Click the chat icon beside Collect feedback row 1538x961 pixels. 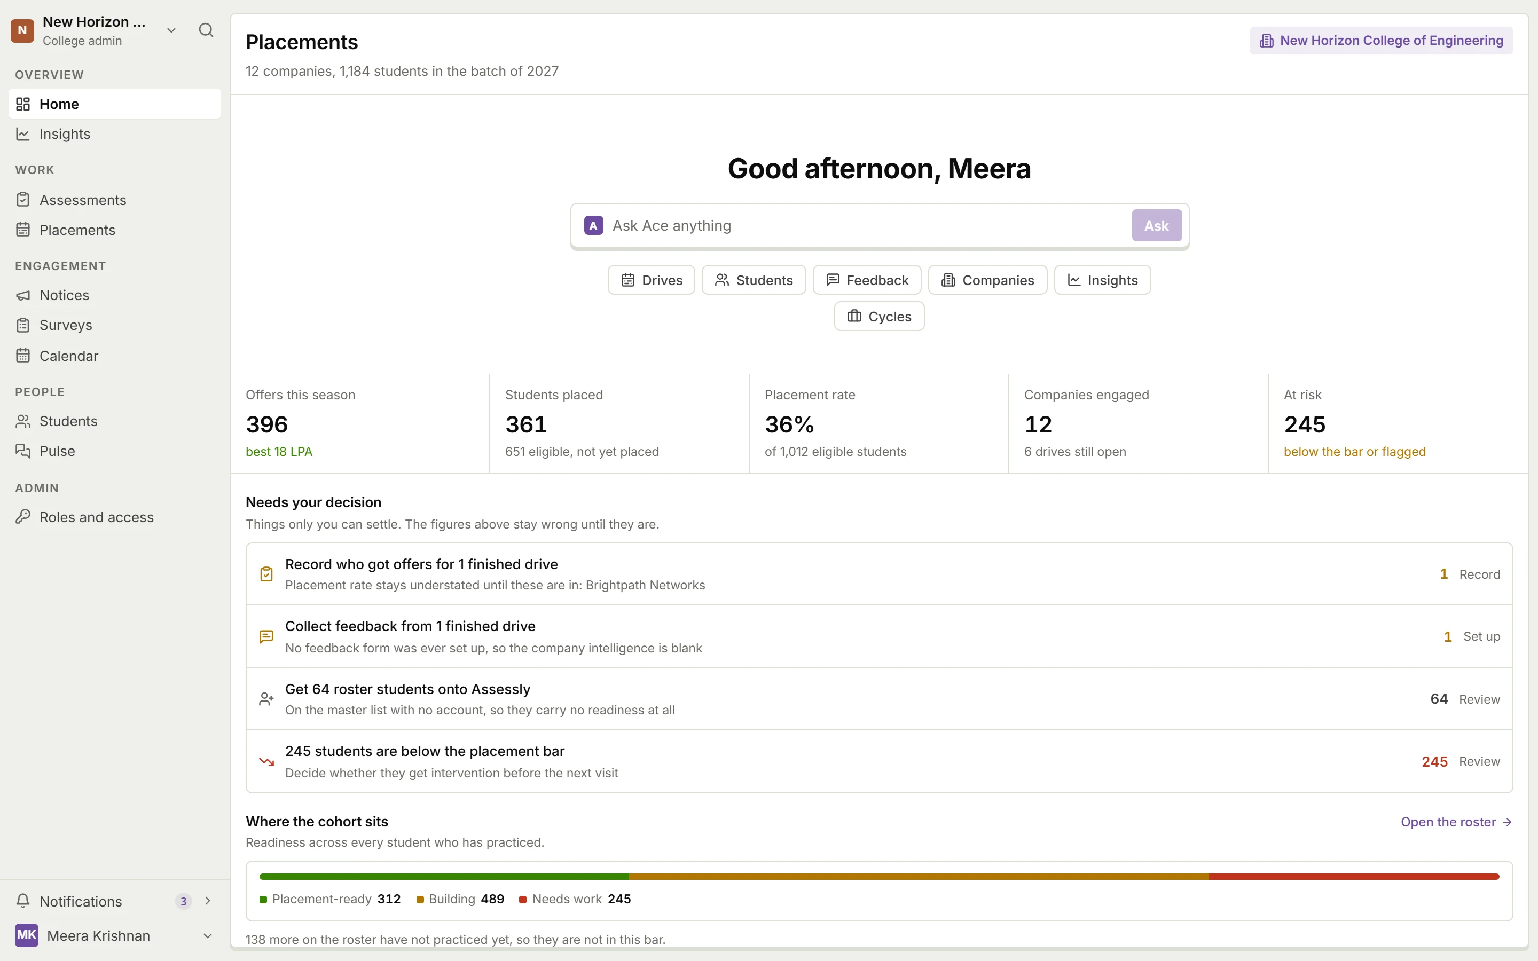pyautogui.click(x=266, y=636)
